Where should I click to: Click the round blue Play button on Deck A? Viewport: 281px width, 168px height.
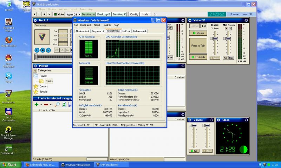coord(37,50)
